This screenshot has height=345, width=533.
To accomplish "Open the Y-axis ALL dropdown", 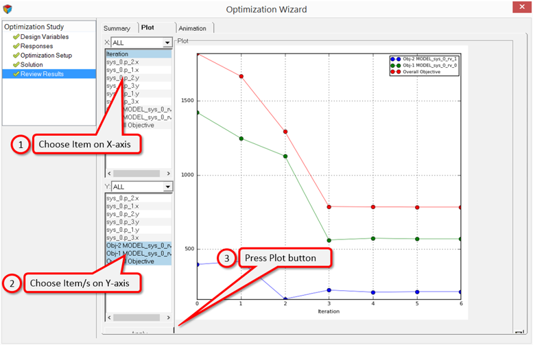I will coord(167,187).
